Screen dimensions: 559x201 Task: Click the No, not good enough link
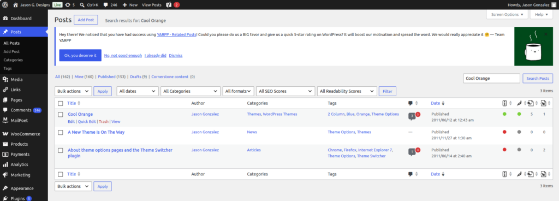pos(123,56)
